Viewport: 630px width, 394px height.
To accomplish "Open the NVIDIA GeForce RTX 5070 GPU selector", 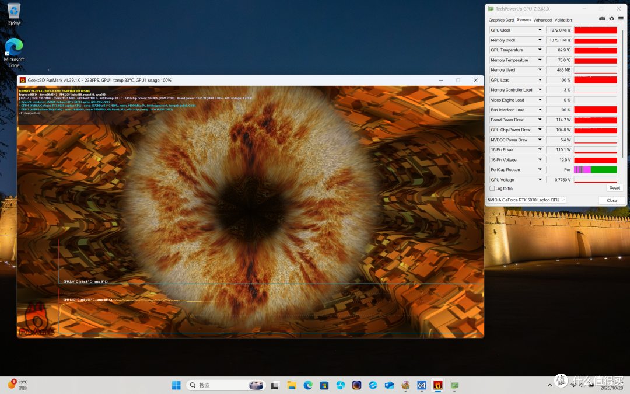I will point(526,200).
